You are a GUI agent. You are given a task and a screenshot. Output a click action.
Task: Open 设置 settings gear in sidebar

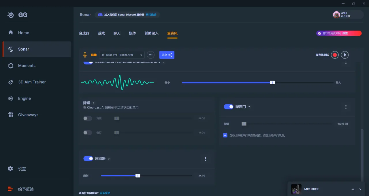tap(11, 169)
